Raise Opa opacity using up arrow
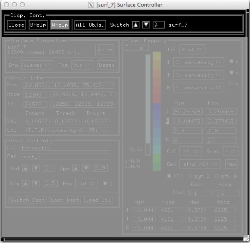 coord(75,168)
